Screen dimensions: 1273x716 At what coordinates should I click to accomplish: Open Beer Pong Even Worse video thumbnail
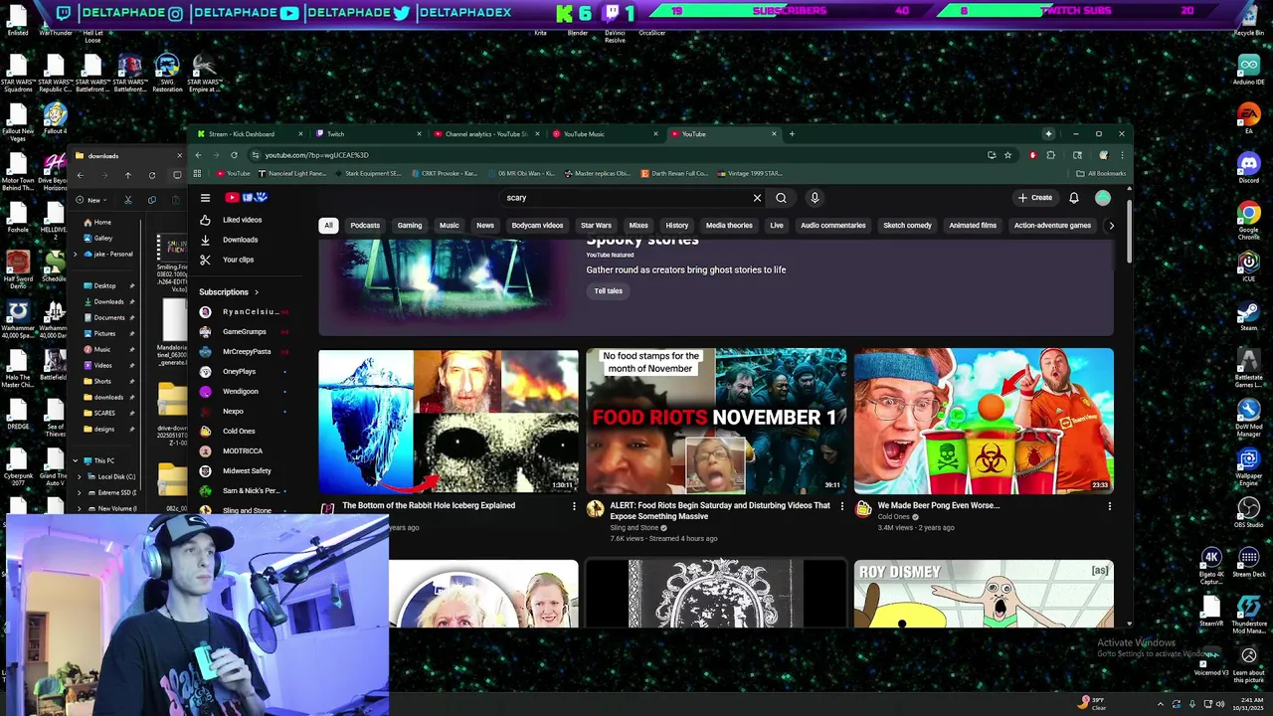coord(984,421)
